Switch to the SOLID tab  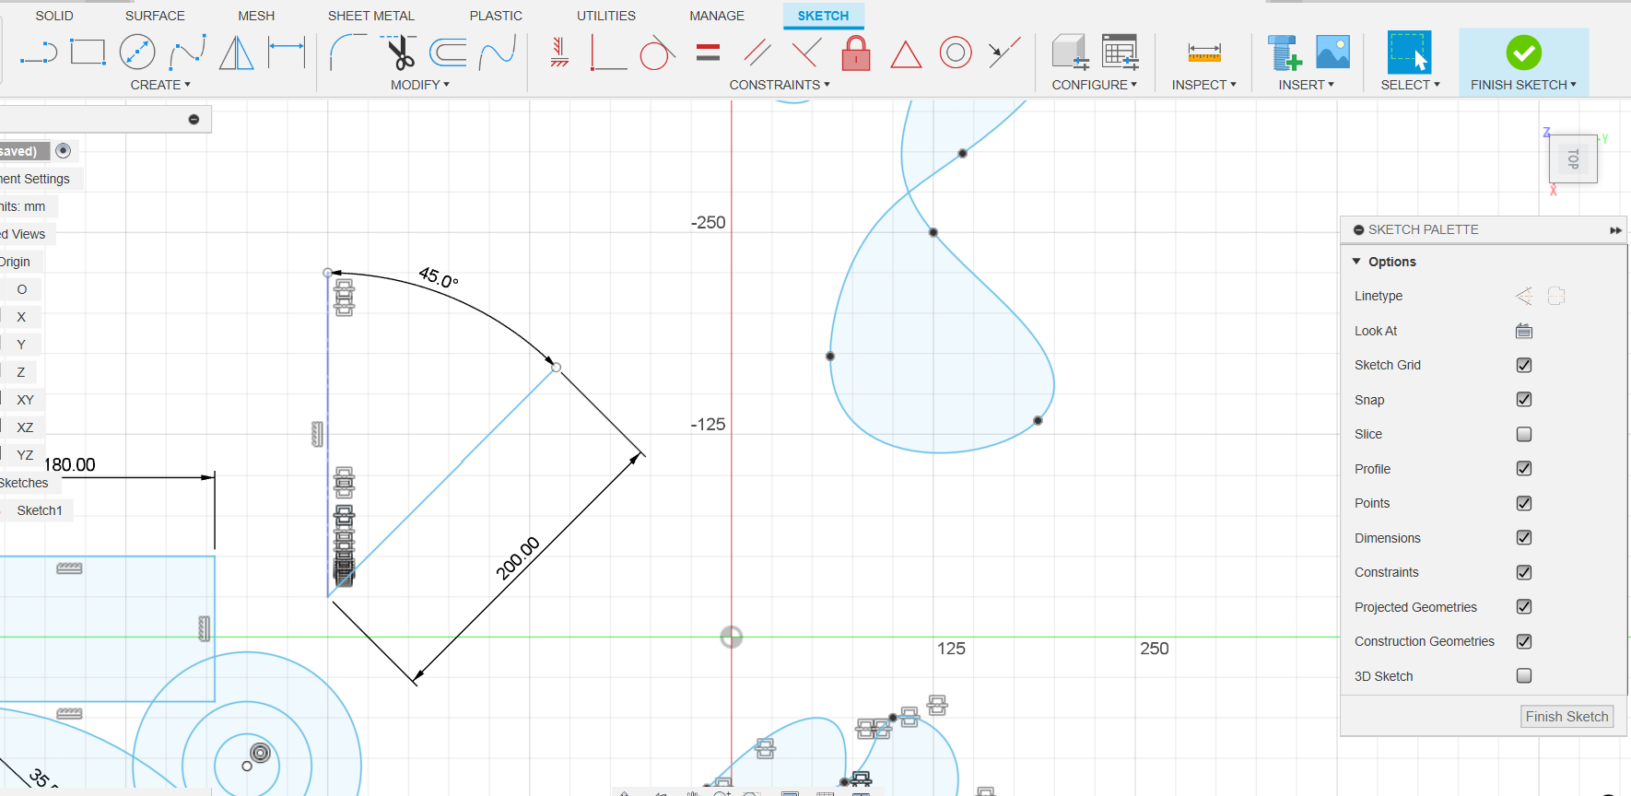pos(54,16)
